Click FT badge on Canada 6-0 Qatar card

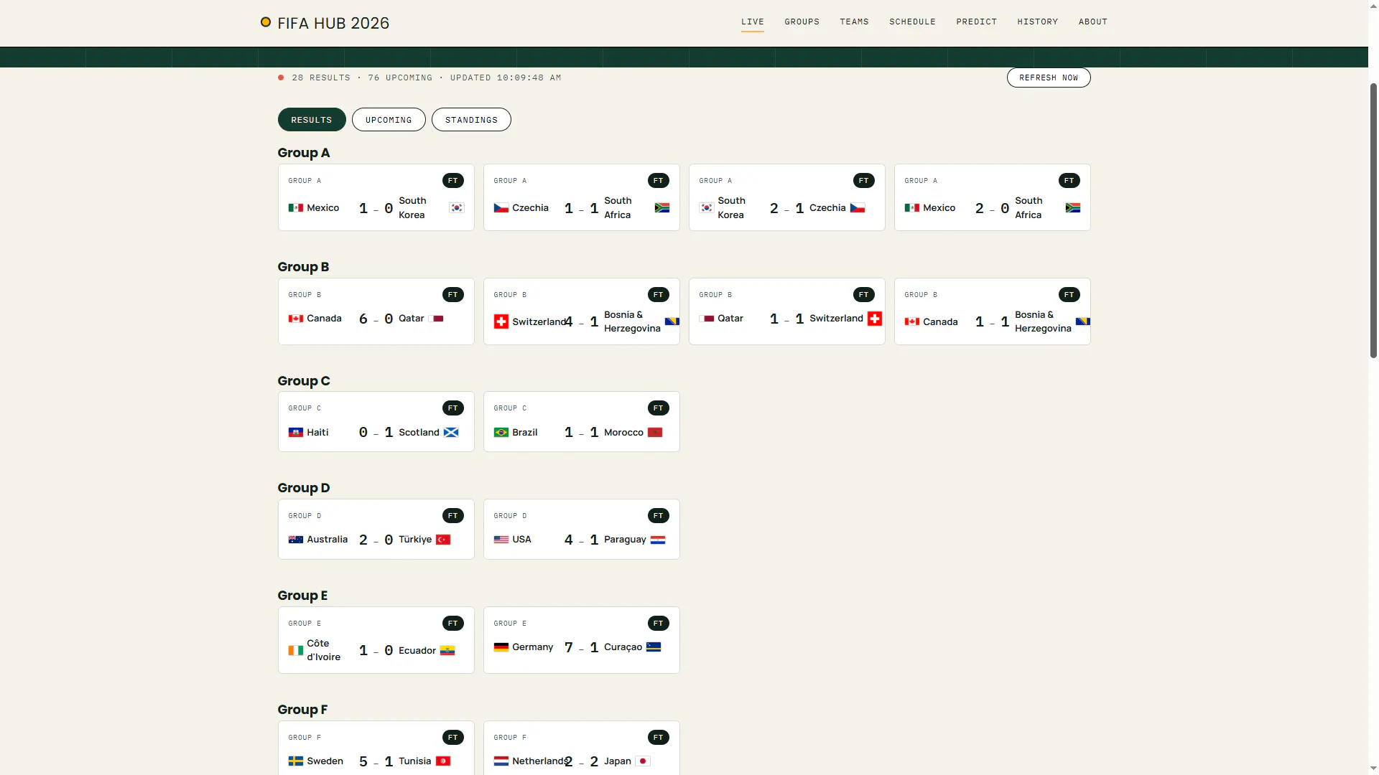click(453, 295)
